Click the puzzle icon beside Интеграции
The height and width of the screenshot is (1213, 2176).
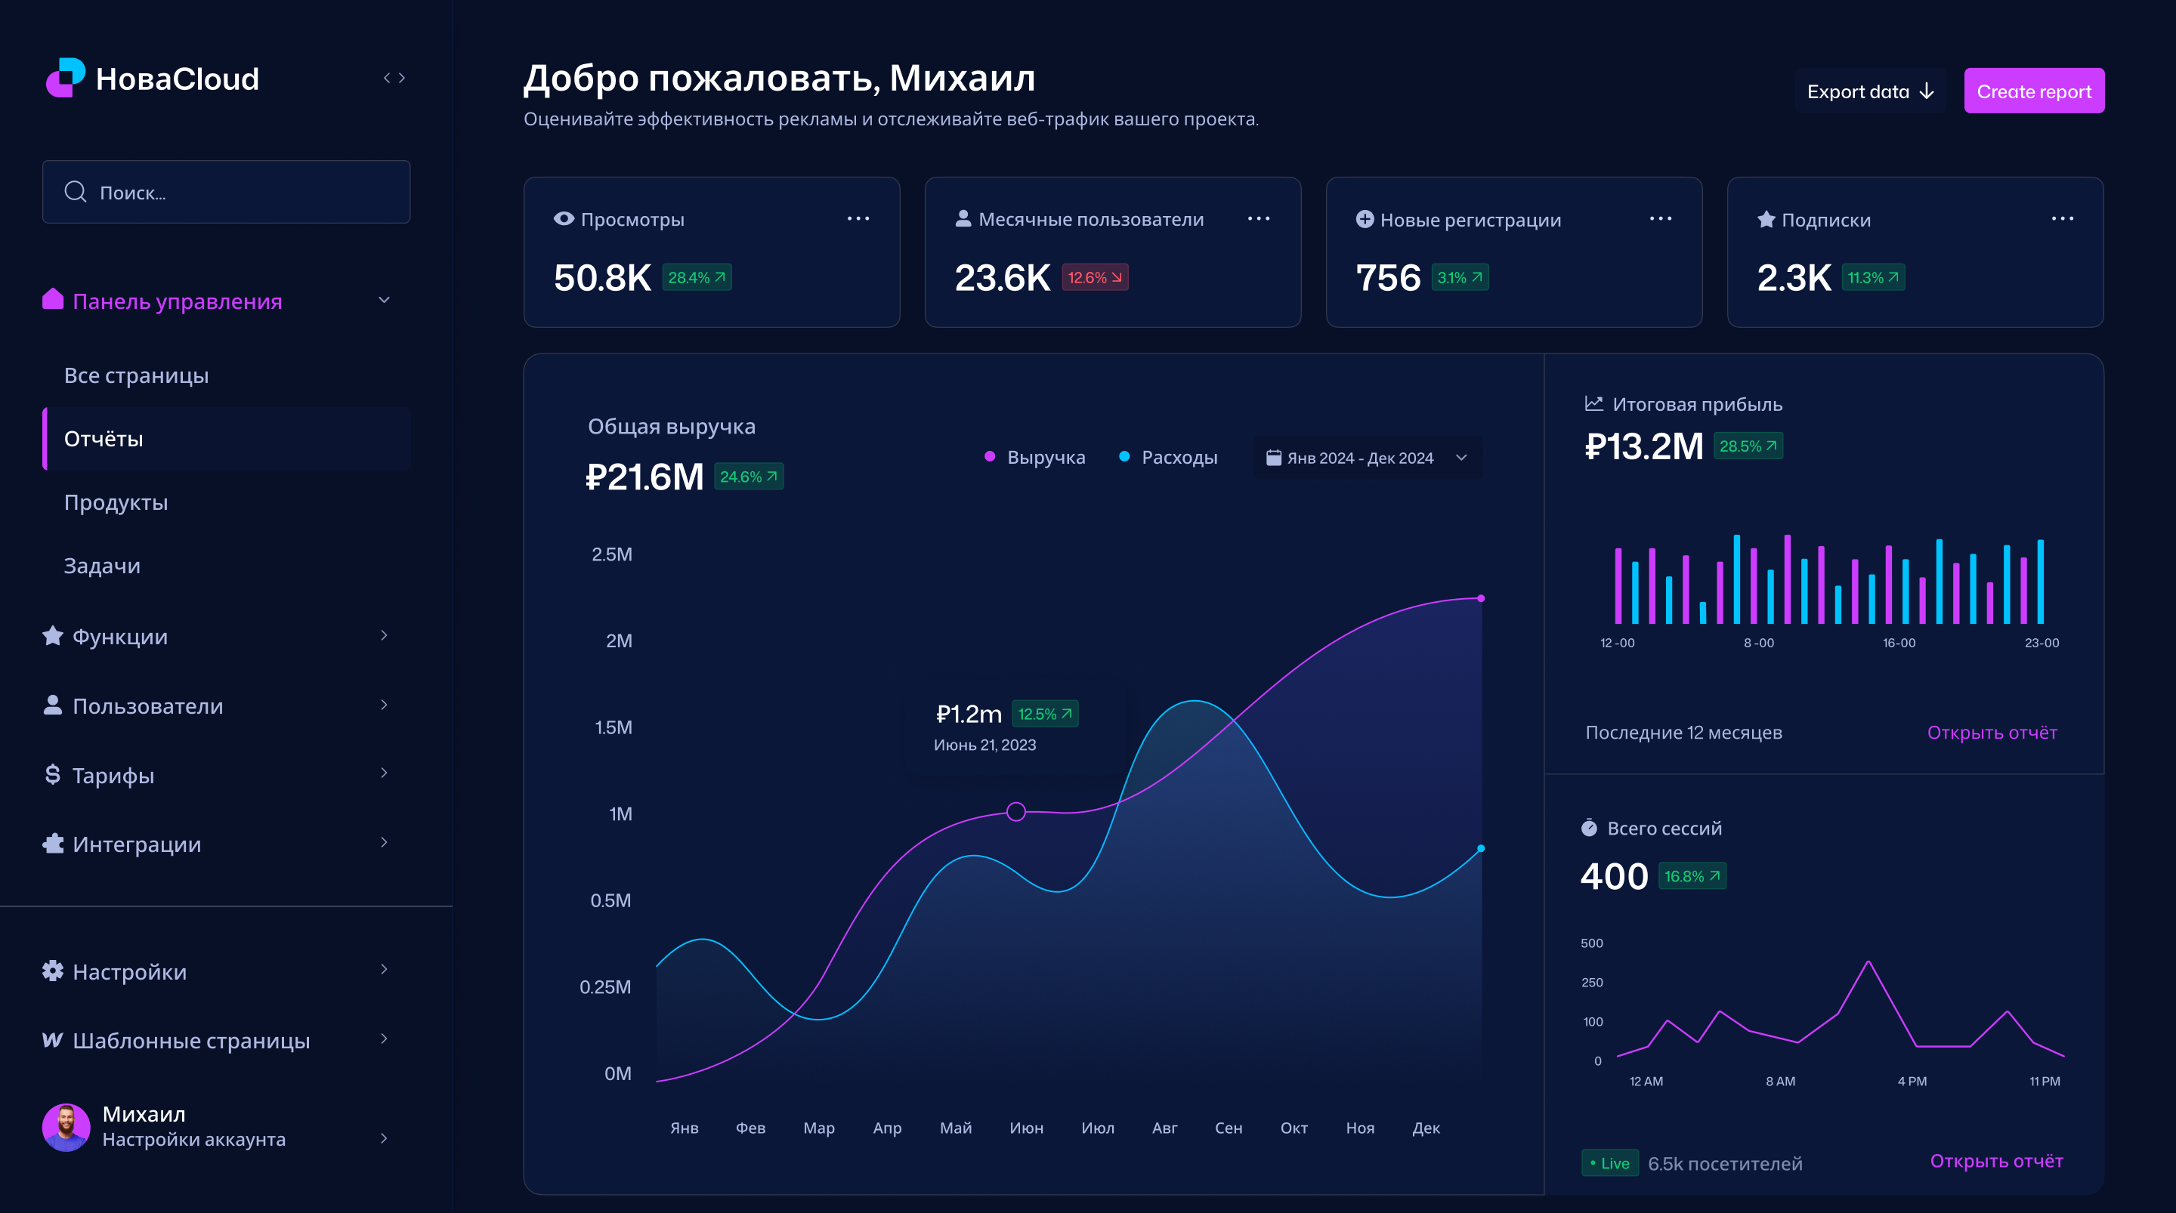52,843
